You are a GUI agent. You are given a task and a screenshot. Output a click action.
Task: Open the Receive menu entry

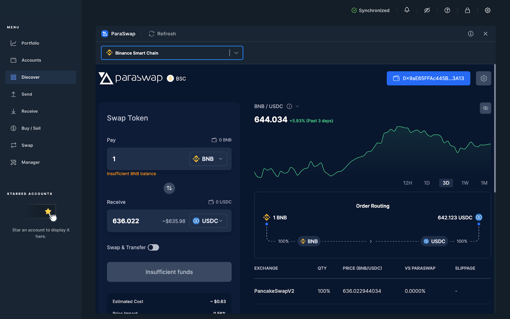click(41, 111)
